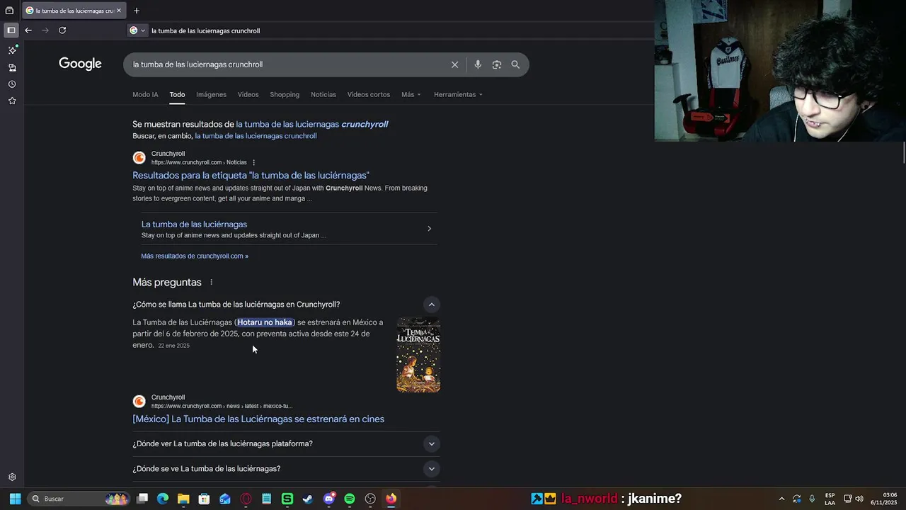Image resolution: width=906 pixels, height=510 pixels.
Task: Open the synced tabs sidebar icon
Action: [12, 67]
